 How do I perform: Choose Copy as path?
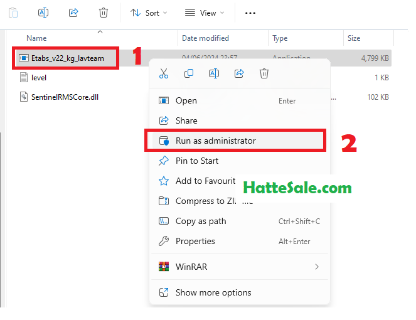[240, 221]
